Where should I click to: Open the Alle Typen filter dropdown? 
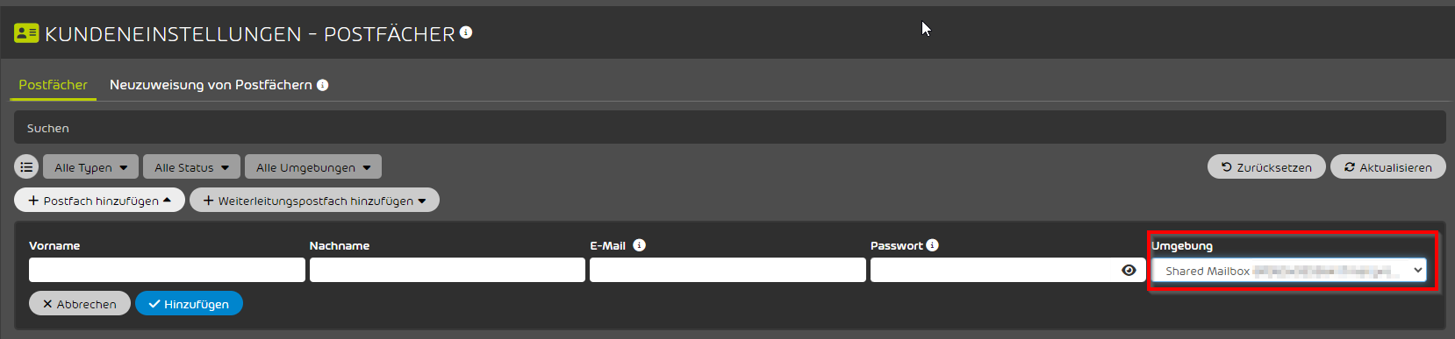point(90,167)
